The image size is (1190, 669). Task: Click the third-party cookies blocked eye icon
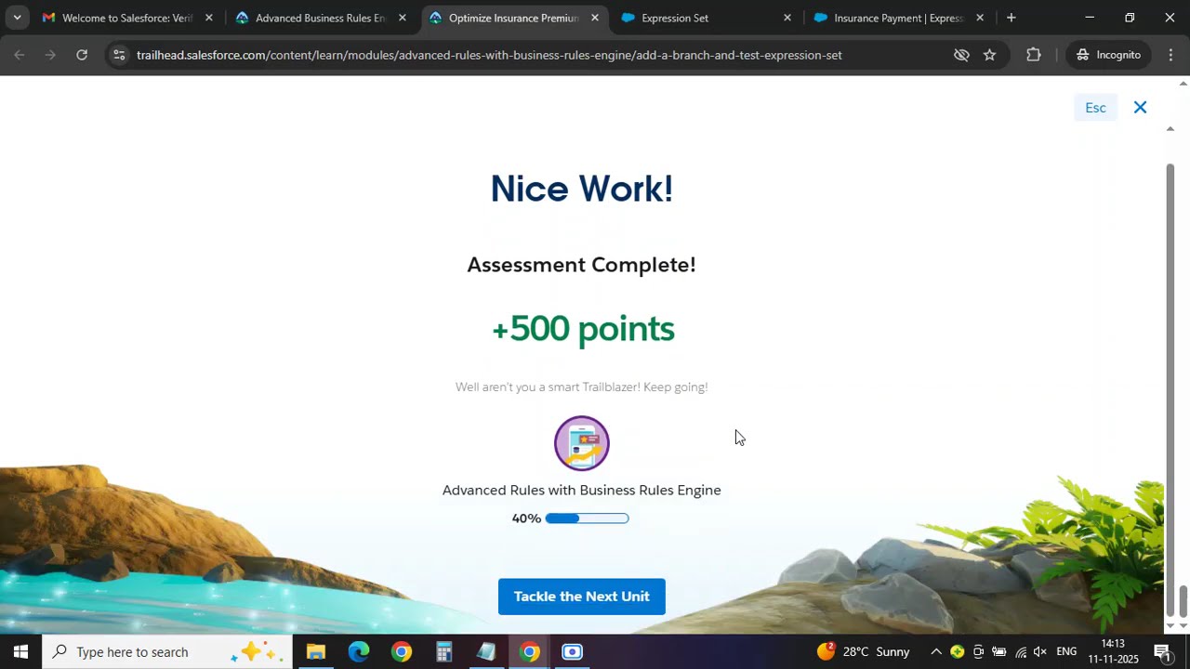pos(961,55)
